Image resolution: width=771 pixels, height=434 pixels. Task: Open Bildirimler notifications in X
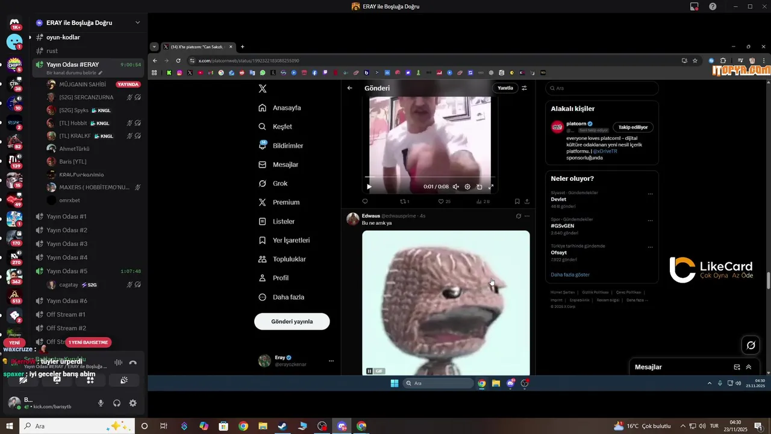click(281, 146)
